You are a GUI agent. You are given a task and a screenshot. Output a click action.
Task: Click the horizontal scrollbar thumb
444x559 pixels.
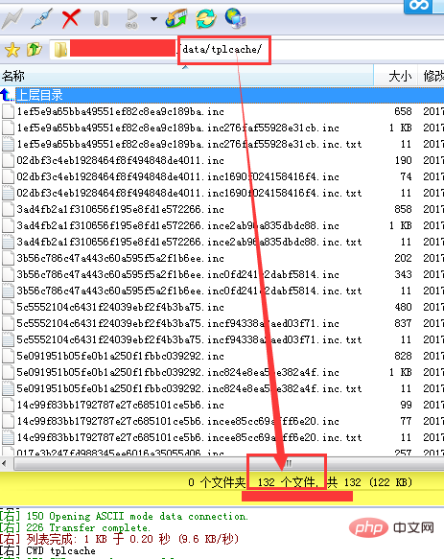(289, 463)
